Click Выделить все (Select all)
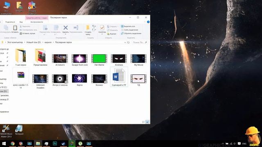Image resolution: width=262 pixels, height=147 pixels. 128,26
